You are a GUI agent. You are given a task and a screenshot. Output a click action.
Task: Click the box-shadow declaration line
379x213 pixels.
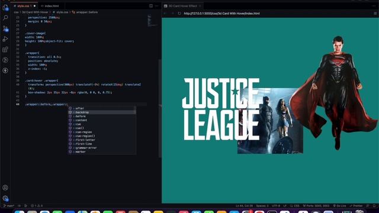[x=70, y=92]
